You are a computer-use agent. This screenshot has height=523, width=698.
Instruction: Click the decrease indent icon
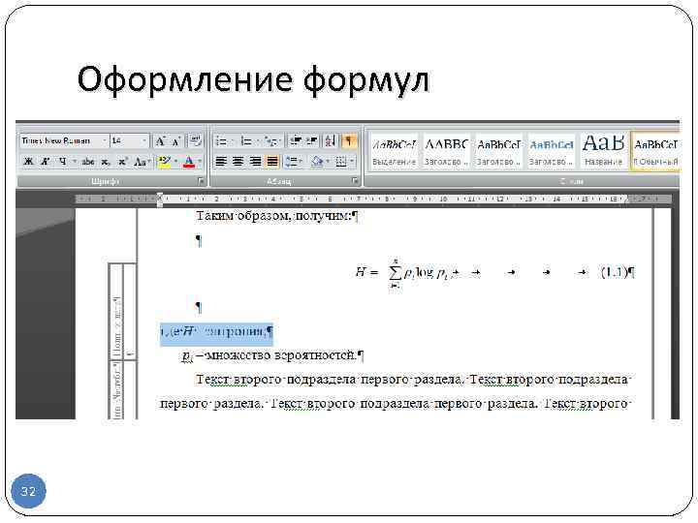pos(295,141)
